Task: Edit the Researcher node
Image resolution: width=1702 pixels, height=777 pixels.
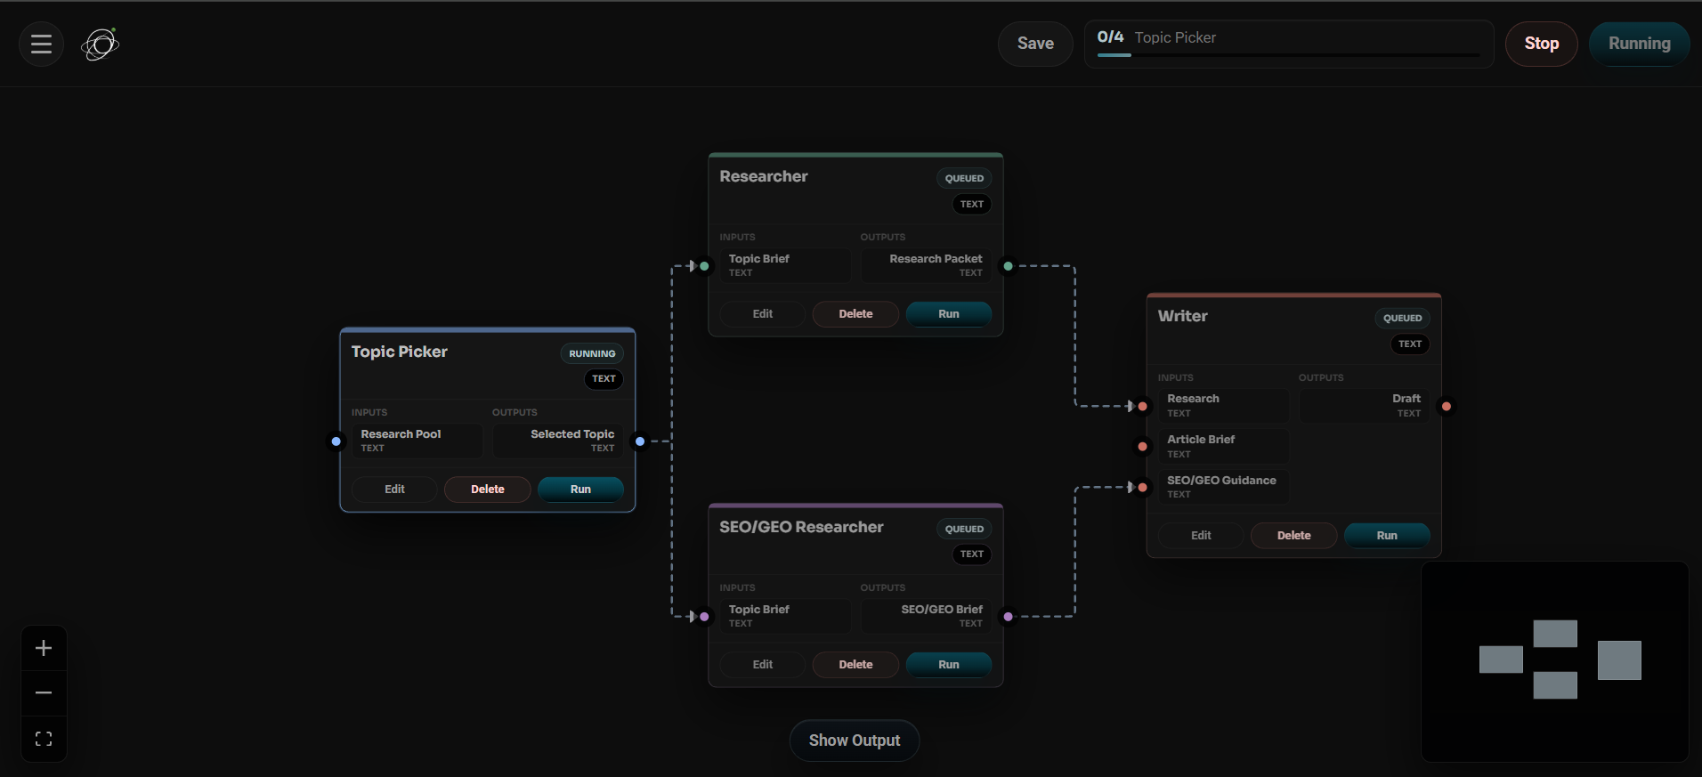Action: pos(763,314)
